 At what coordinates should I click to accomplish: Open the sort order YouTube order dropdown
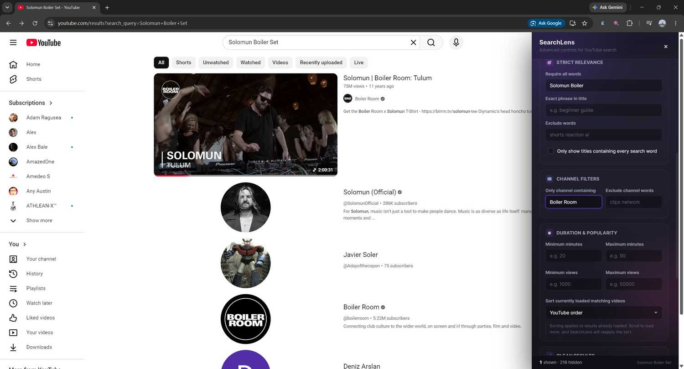[604, 312]
